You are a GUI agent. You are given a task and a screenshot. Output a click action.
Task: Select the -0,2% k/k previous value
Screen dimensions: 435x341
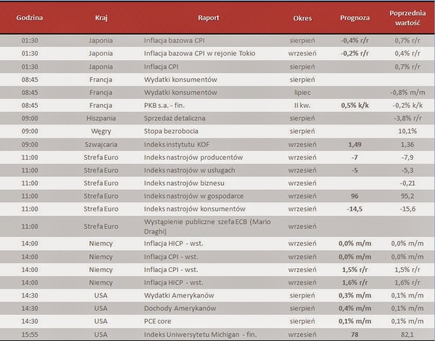(x=407, y=105)
